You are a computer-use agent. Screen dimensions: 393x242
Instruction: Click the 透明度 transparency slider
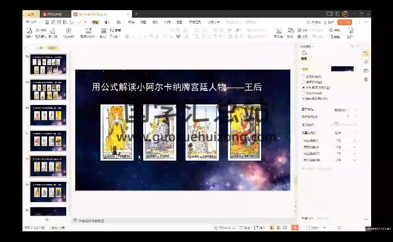point(337,122)
